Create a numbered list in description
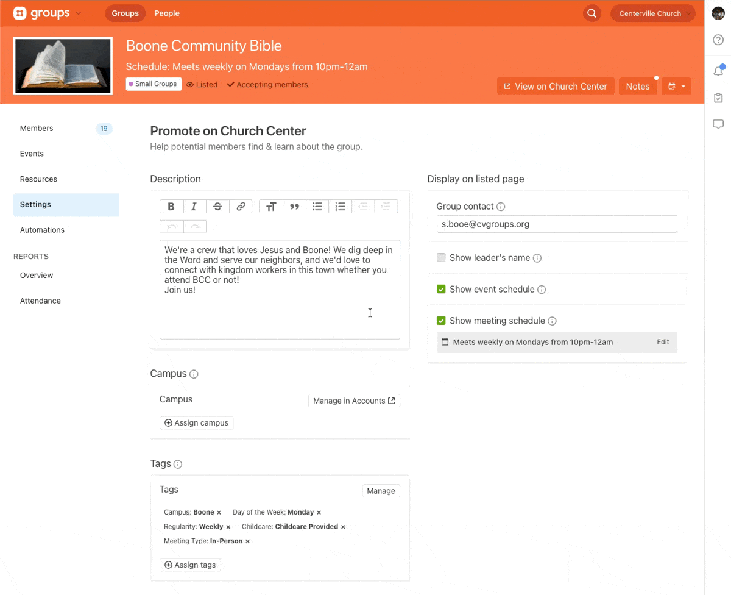This screenshot has width=731, height=595. pyautogui.click(x=341, y=207)
